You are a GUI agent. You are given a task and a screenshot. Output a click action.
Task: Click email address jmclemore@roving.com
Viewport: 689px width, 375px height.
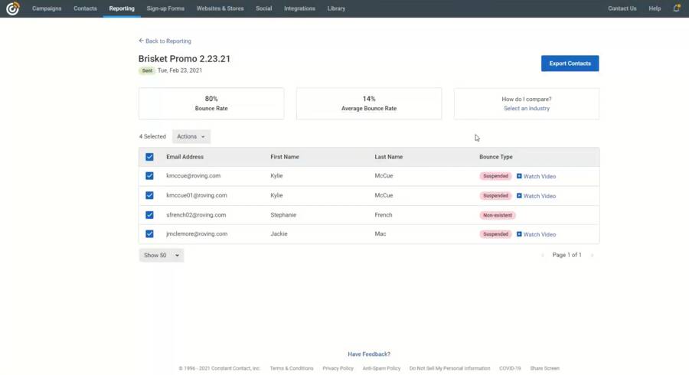point(197,234)
